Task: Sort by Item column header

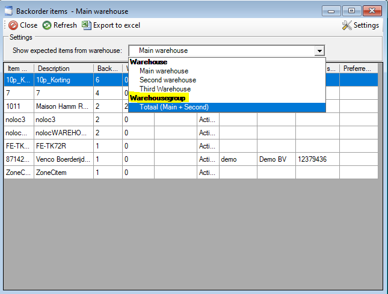Action: tap(18, 69)
